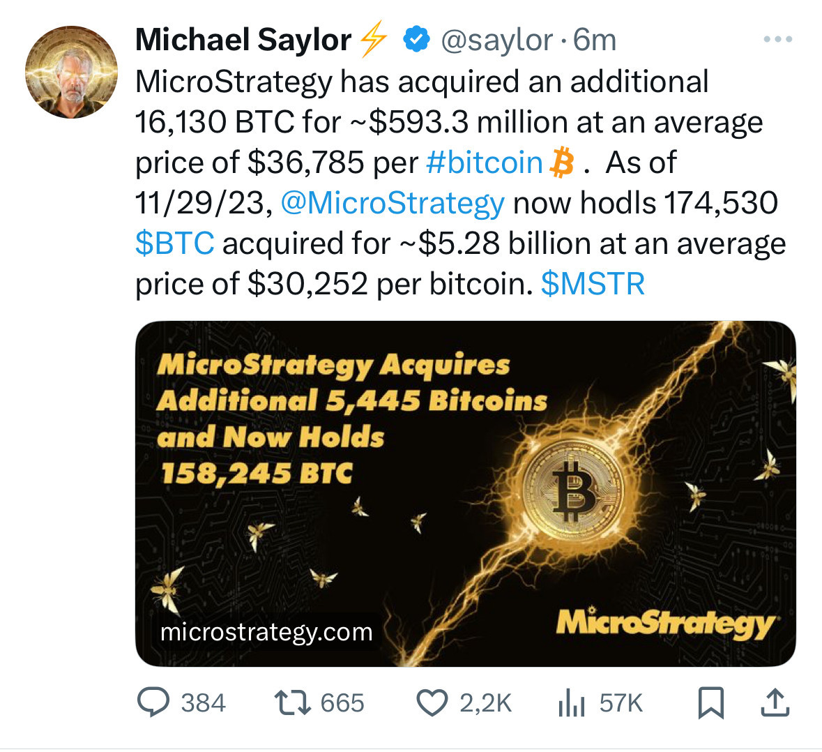
Task: Click the $MSTR cashtag
Action: point(593,284)
